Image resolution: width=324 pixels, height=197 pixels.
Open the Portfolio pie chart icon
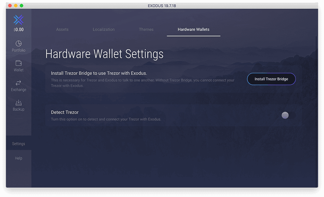(18, 43)
